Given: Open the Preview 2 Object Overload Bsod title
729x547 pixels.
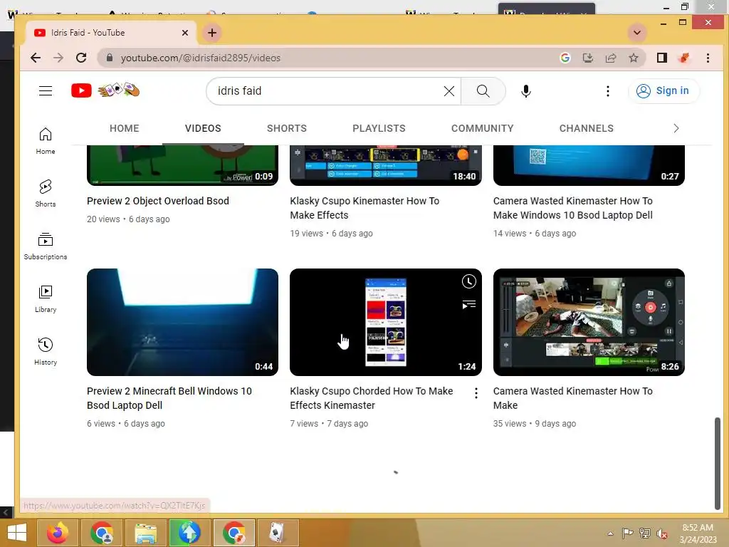Looking at the screenshot, I should (157, 201).
